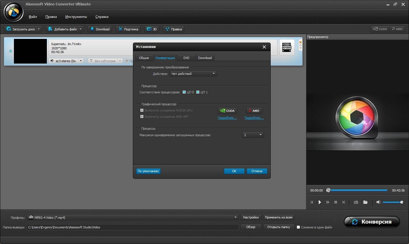Open maximum simultaneous processes dropdown
The width and height of the screenshot is (409, 244).
pos(253,135)
